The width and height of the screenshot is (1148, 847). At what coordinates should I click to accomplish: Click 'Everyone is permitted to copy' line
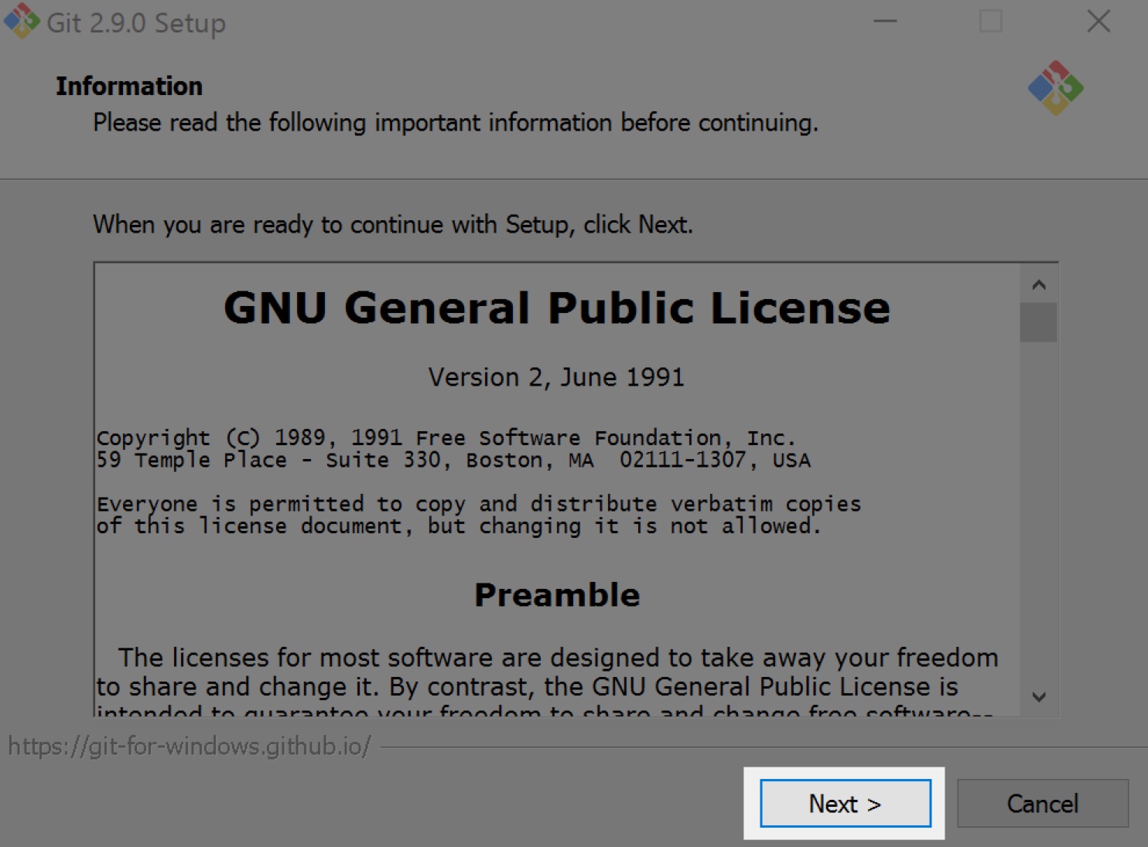pos(479,504)
